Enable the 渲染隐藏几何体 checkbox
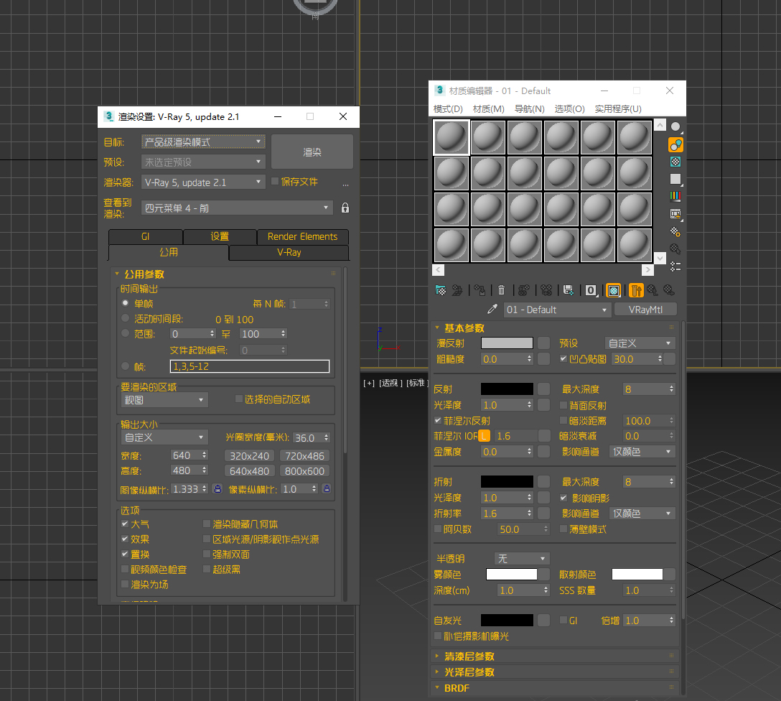Screen dimensions: 781x701 click(207, 524)
